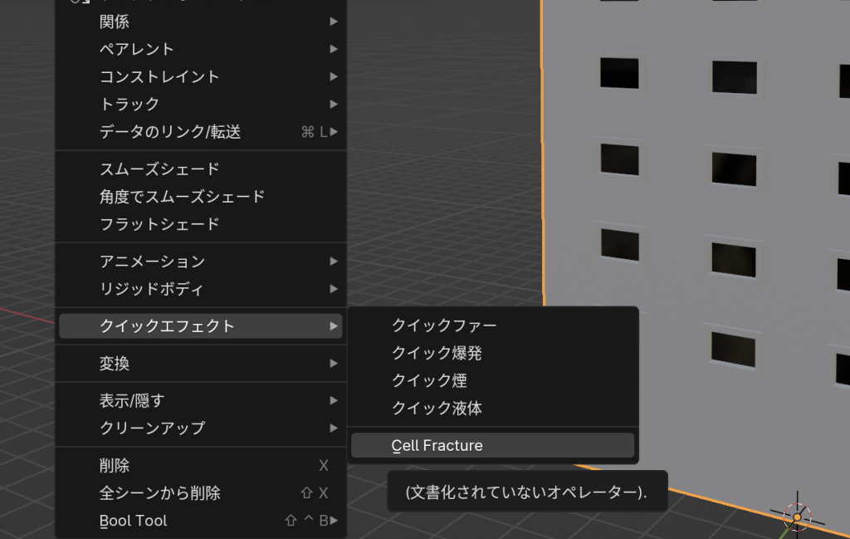Apply 角度でスムーズシェード smooth by angle

tap(200, 197)
